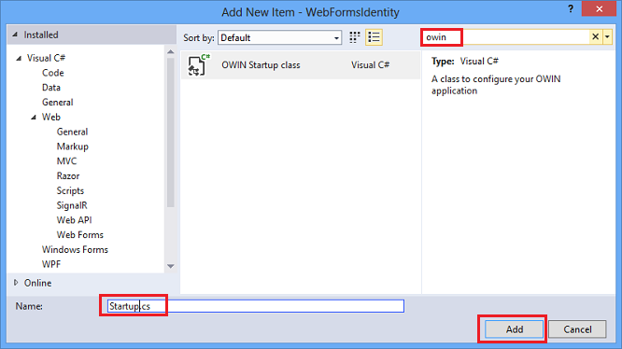Open the search options dropdown arrow

click(x=607, y=36)
